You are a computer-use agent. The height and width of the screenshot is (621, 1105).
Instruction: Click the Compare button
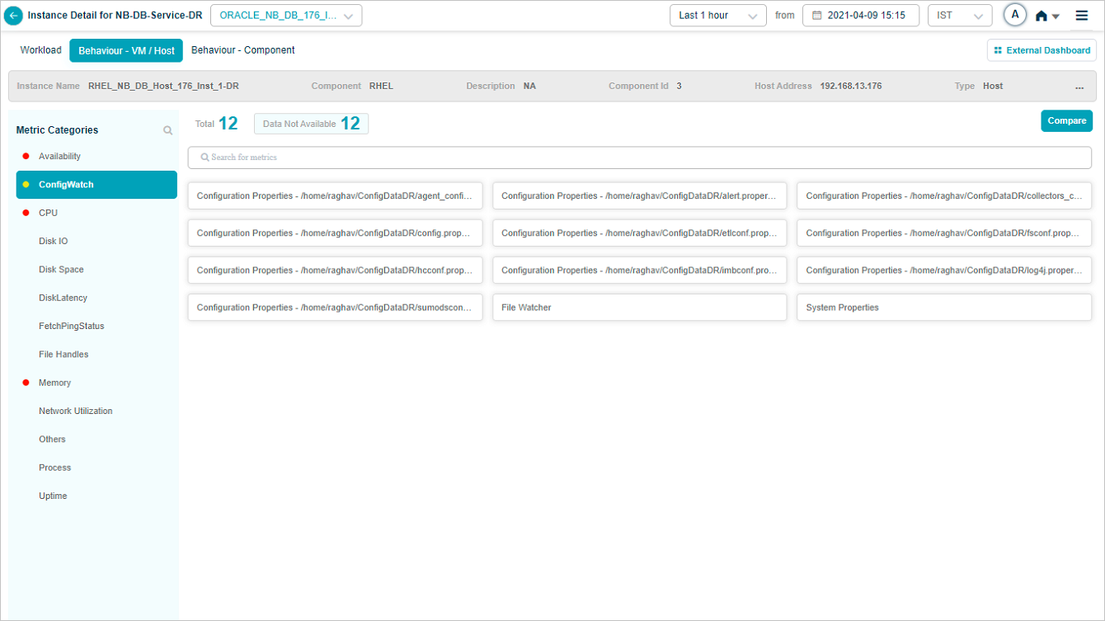1066,121
